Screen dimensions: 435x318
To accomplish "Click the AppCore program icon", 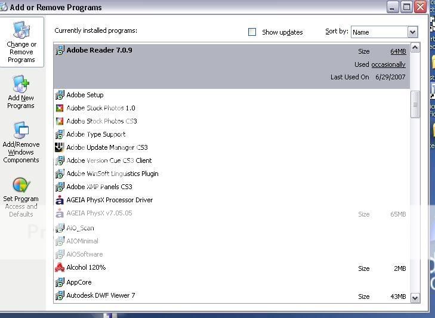I will coord(60,282).
